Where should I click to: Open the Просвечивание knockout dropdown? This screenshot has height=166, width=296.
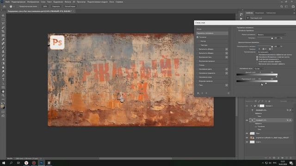(x=265, y=52)
